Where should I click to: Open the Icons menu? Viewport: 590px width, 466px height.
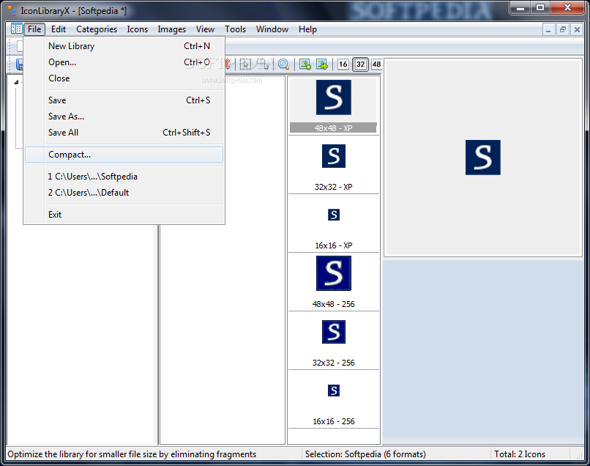coord(137,29)
